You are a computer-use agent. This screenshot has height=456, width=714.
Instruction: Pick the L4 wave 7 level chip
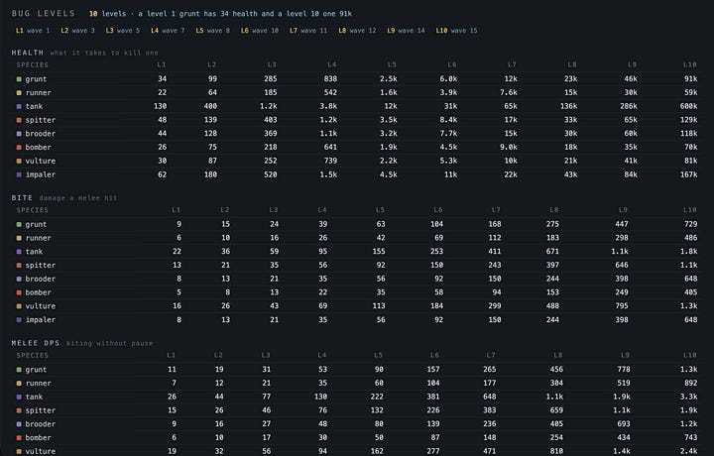point(168,31)
